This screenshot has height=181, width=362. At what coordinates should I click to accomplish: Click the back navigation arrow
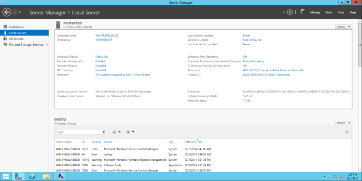(x=7, y=12)
